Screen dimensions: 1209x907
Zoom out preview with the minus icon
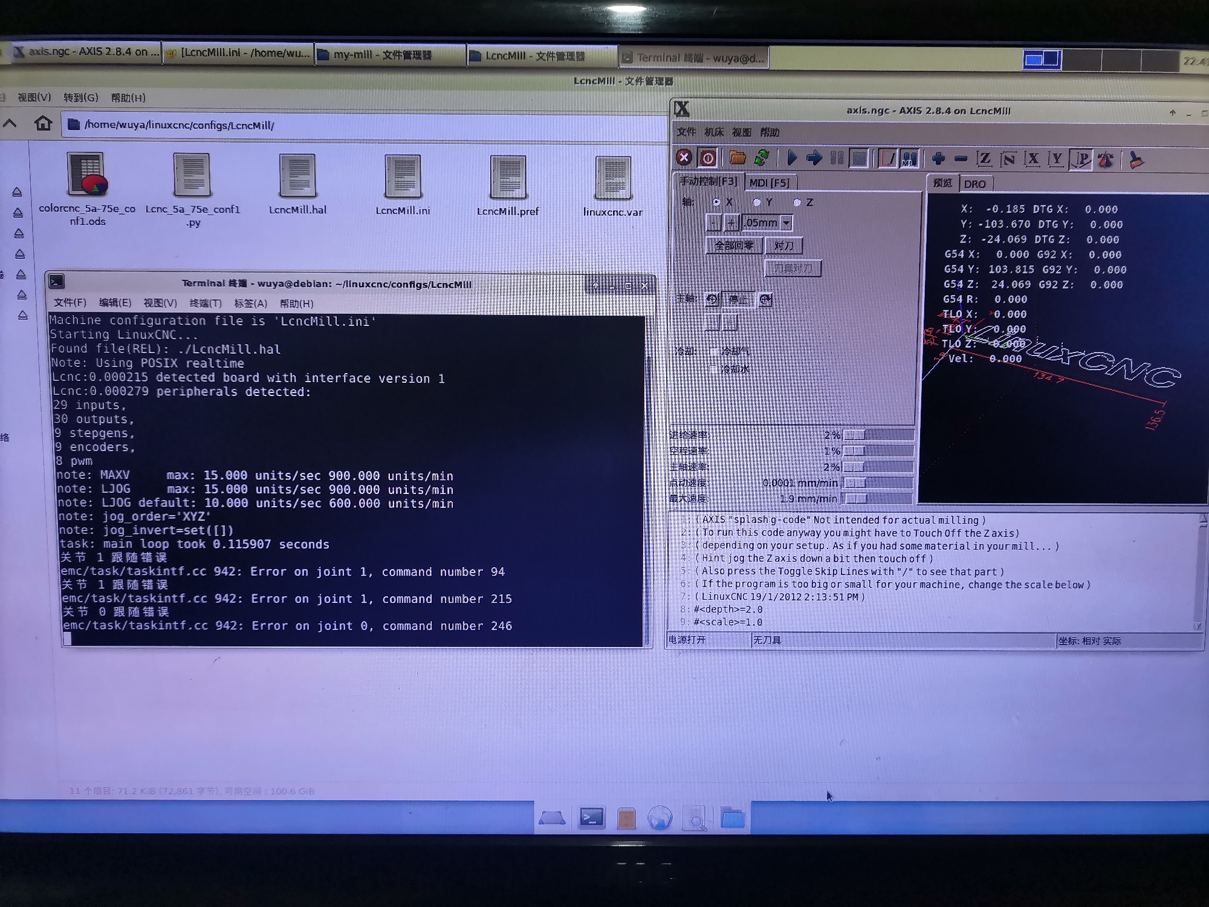pyautogui.click(x=961, y=159)
